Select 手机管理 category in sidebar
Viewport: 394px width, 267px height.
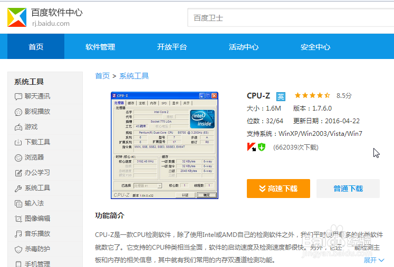pos(37,264)
